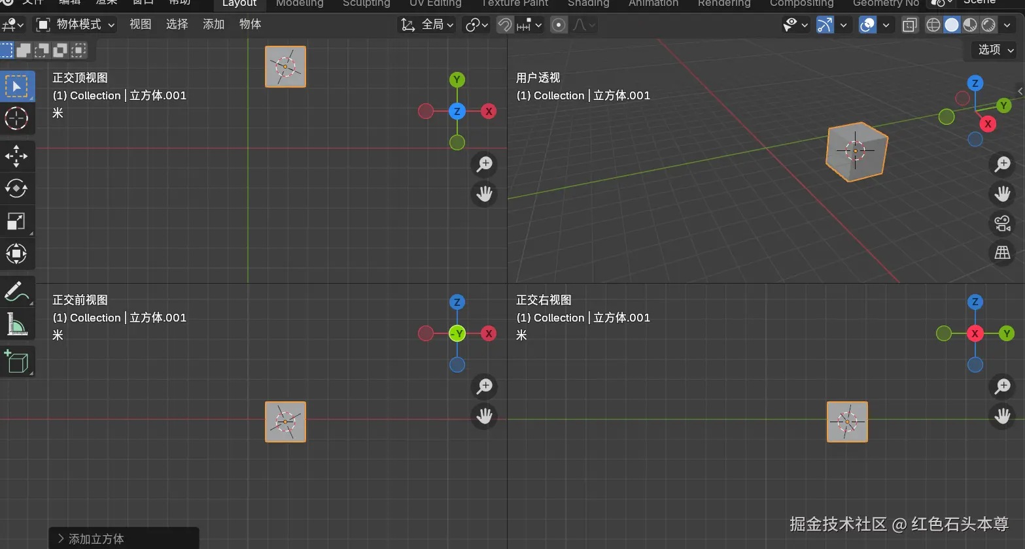Pan hand icon in top orthographic view
Viewport: 1025px width, 549px height.
click(485, 193)
